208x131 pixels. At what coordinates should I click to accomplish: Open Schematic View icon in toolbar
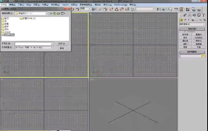(181, 9)
